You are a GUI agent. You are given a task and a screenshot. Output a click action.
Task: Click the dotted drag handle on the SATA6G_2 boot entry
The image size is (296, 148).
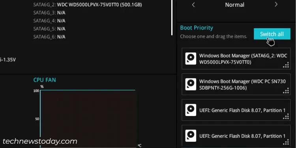click(286, 65)
